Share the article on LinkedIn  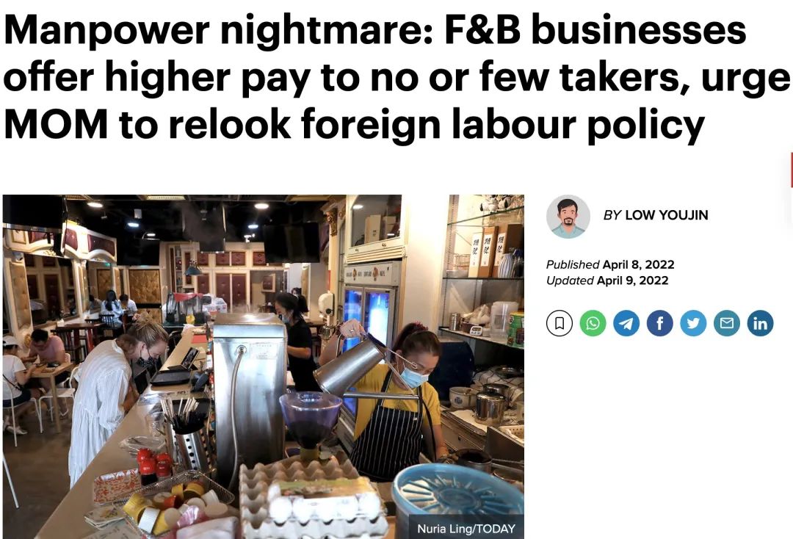(x=760, y=323)
